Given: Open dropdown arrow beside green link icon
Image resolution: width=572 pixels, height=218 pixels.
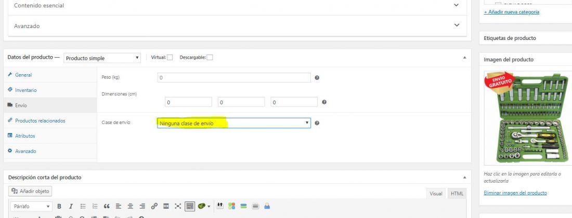Looking at the screenshot, I should pyautogui.click(x=209, y=207).
